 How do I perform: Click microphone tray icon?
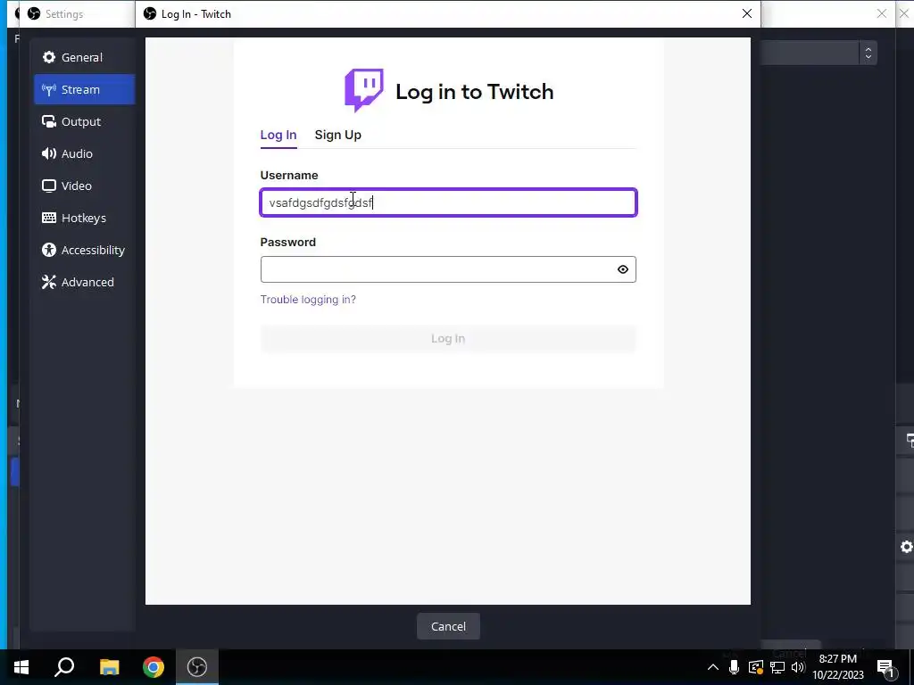click(734, 667)
